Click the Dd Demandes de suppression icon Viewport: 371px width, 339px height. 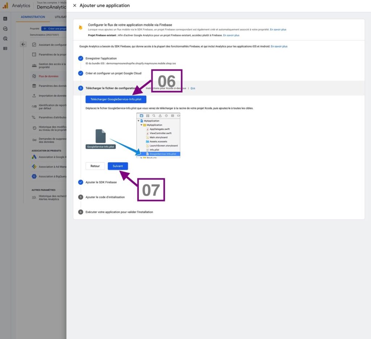click(x=34, y=140)
